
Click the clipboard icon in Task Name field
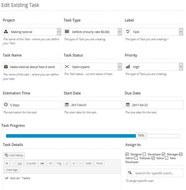(x=6, y=66)
